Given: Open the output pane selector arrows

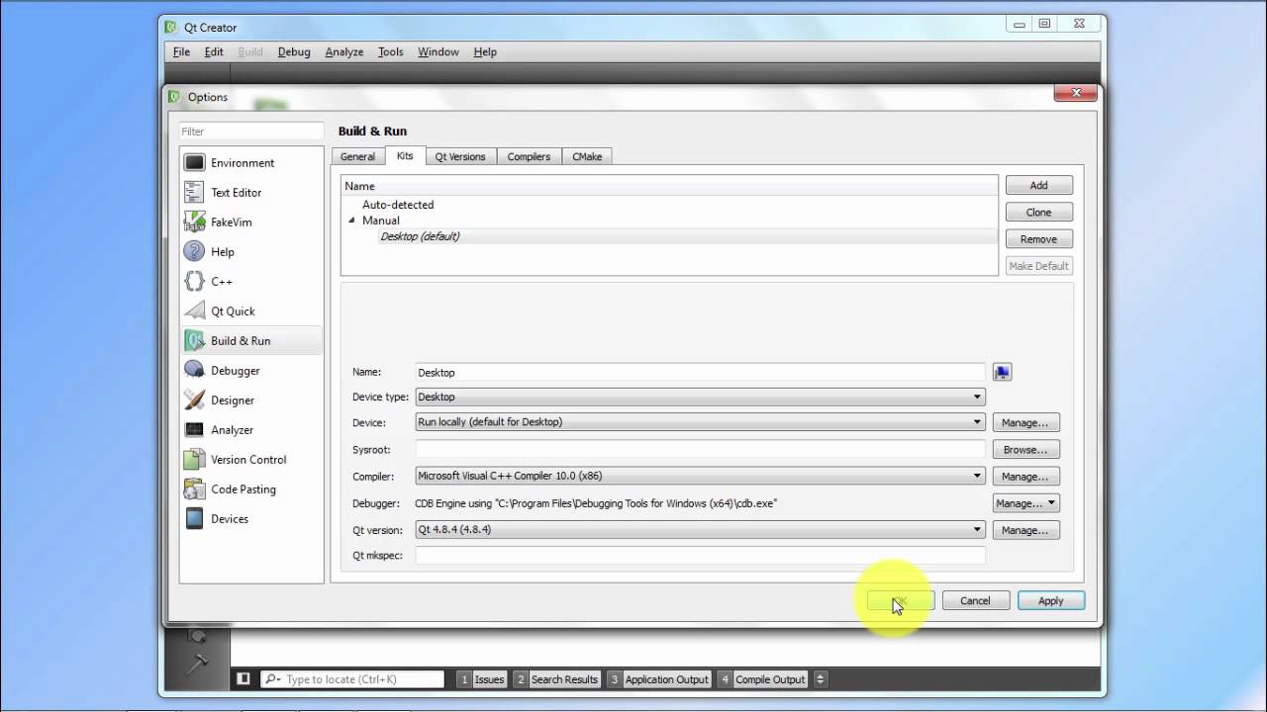Looking at the screenshot, I should click(x=821, y=679).
